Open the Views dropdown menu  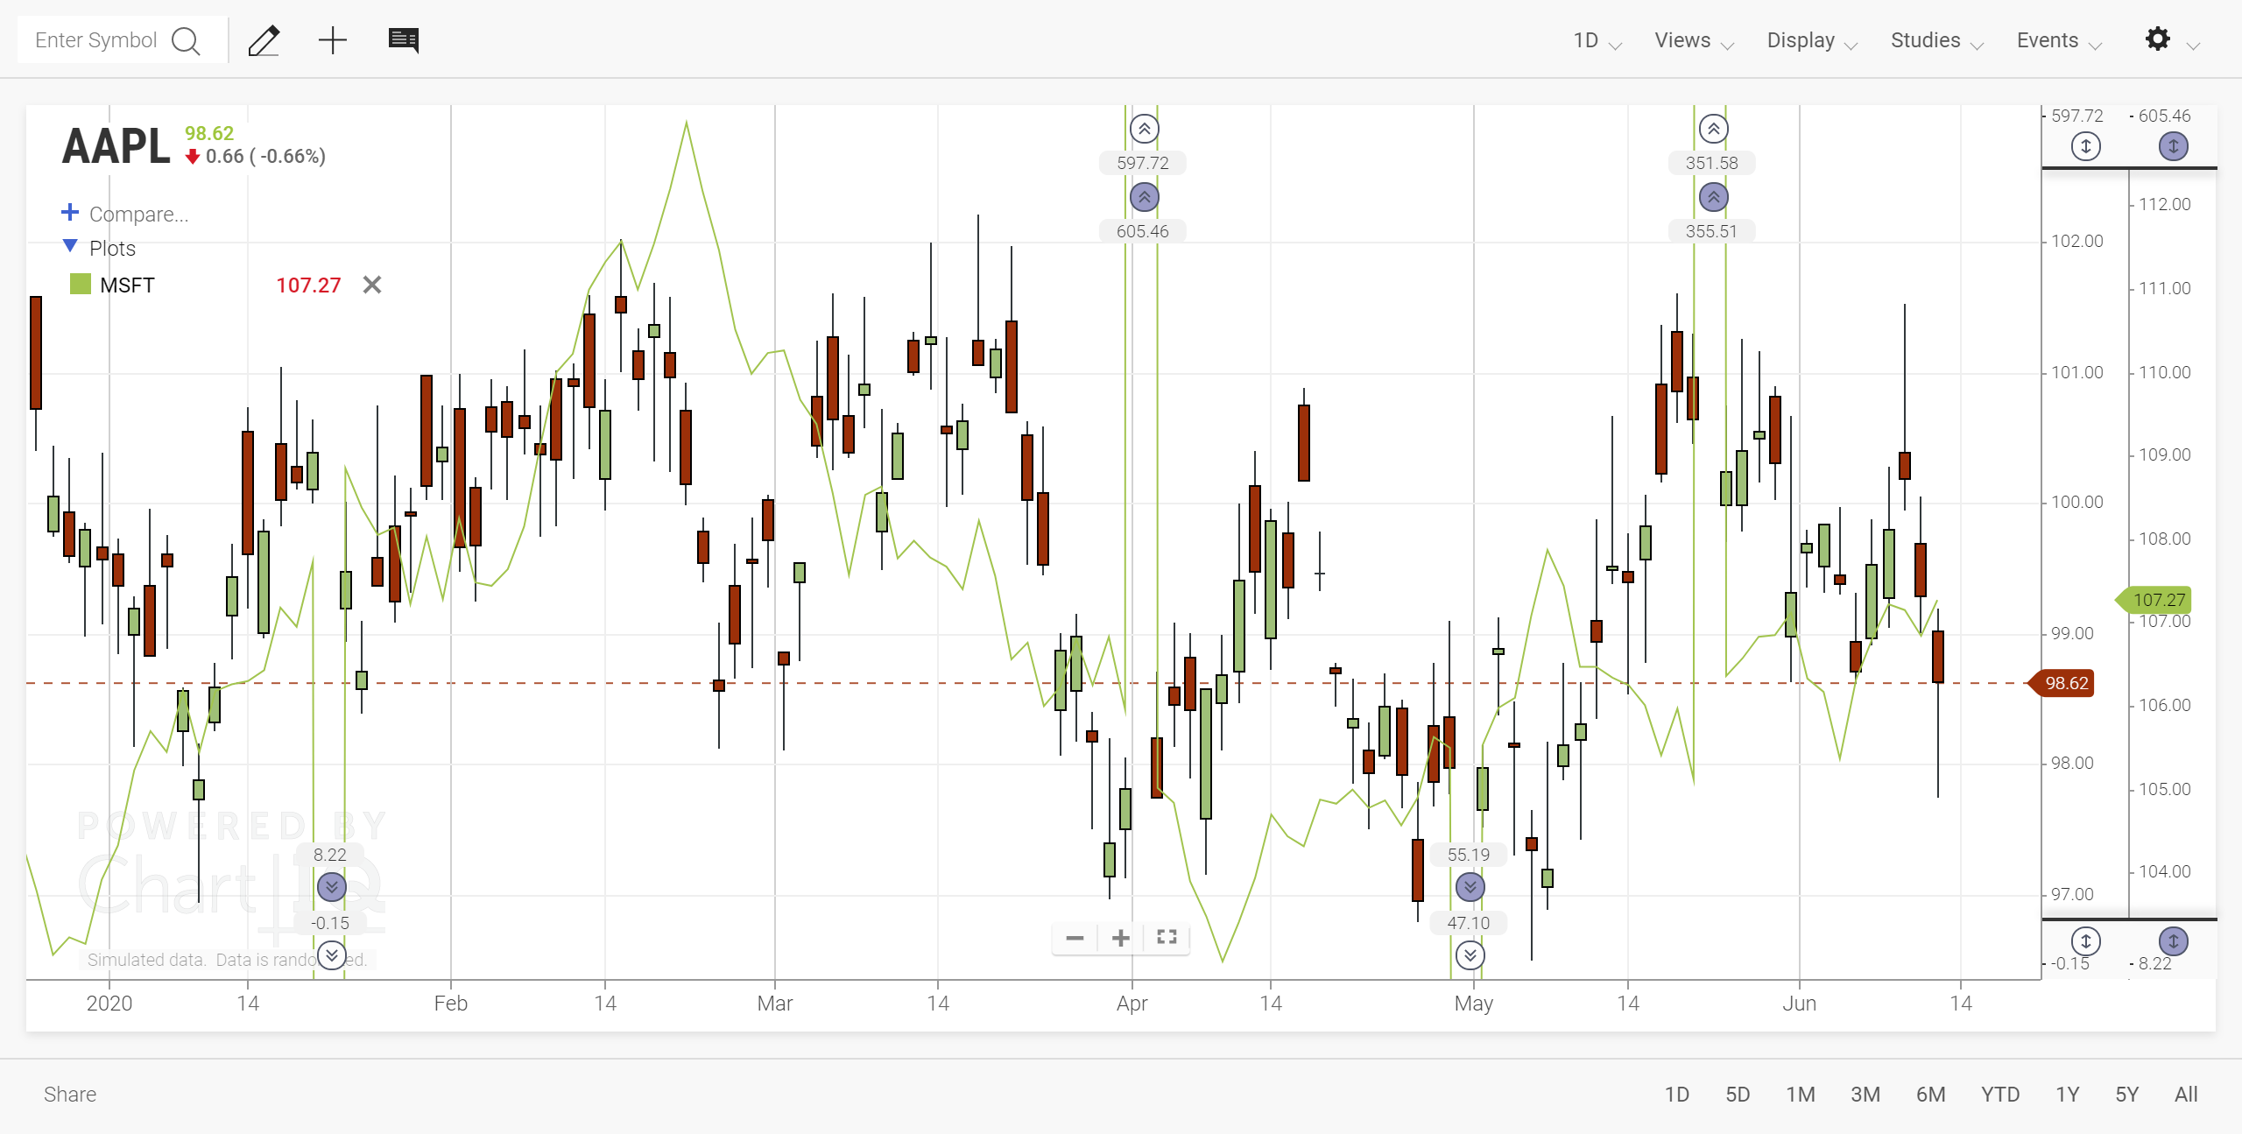coord(1694,40)
